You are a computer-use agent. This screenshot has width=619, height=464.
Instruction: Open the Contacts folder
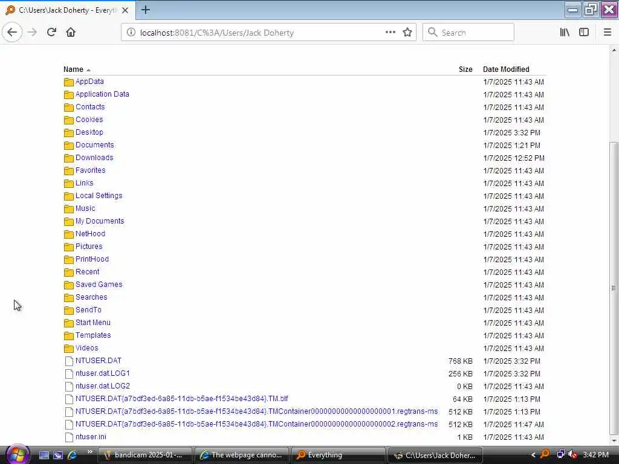coord(90,107)
